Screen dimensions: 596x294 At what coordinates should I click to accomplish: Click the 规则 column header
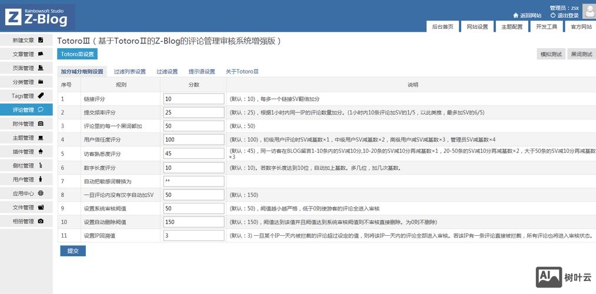click(121, 85)
